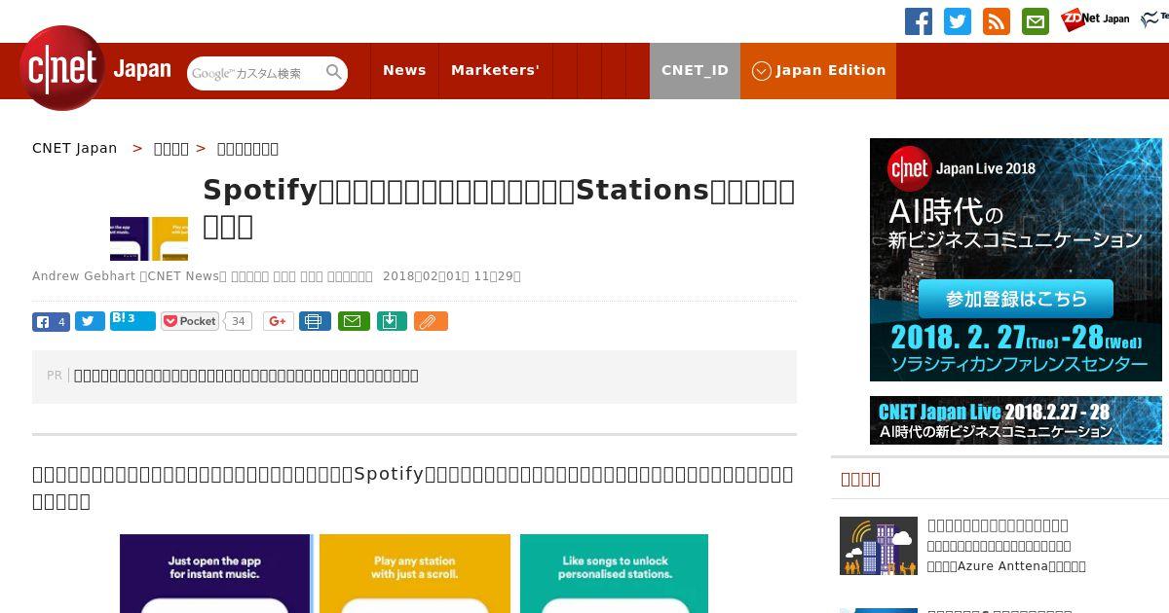Open the sidebar Azure Anttena article link
Image resolution: width=1169 pixels, height=613 pixels.
click(x=1006, y=546)
